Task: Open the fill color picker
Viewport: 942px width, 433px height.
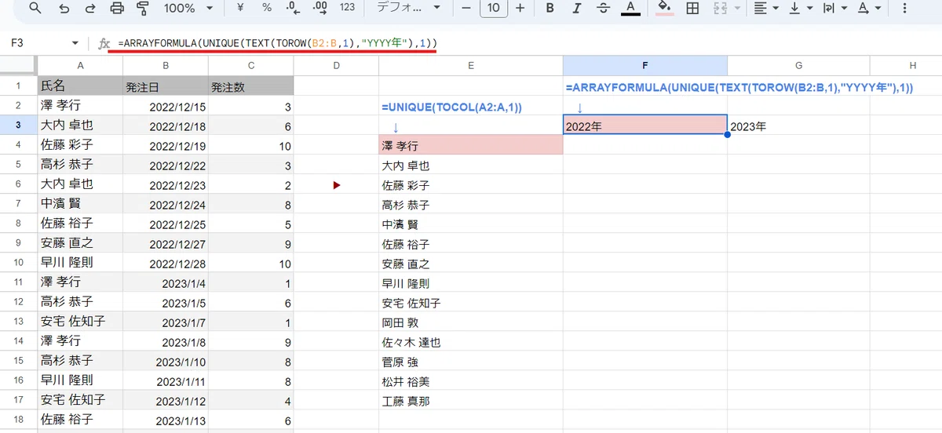Action: click(665, 9)
